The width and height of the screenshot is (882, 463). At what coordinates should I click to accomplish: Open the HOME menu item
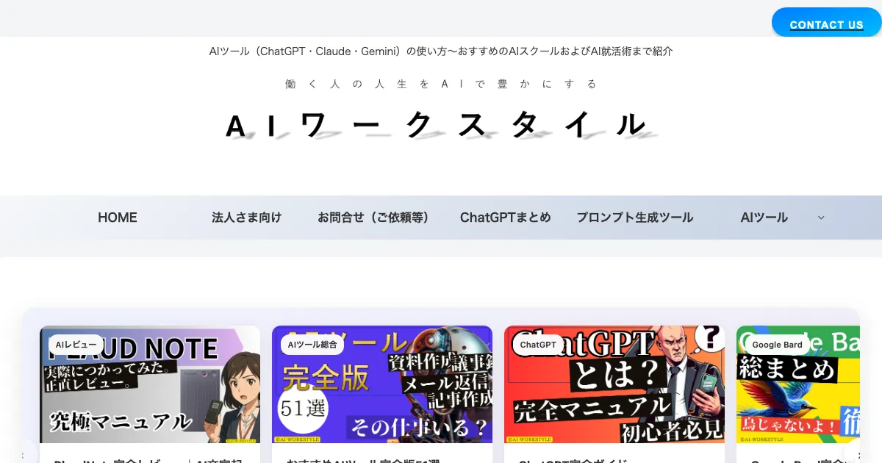[118, 218]
